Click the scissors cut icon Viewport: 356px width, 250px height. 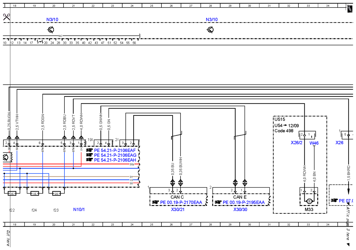tap(6, 17)
